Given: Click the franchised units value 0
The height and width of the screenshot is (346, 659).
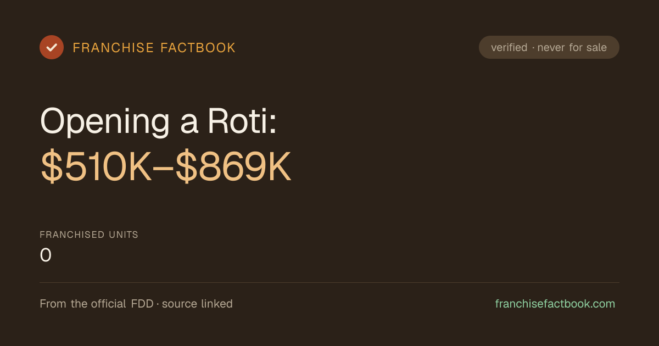Looking at the screenshot, I should point(46,255).
